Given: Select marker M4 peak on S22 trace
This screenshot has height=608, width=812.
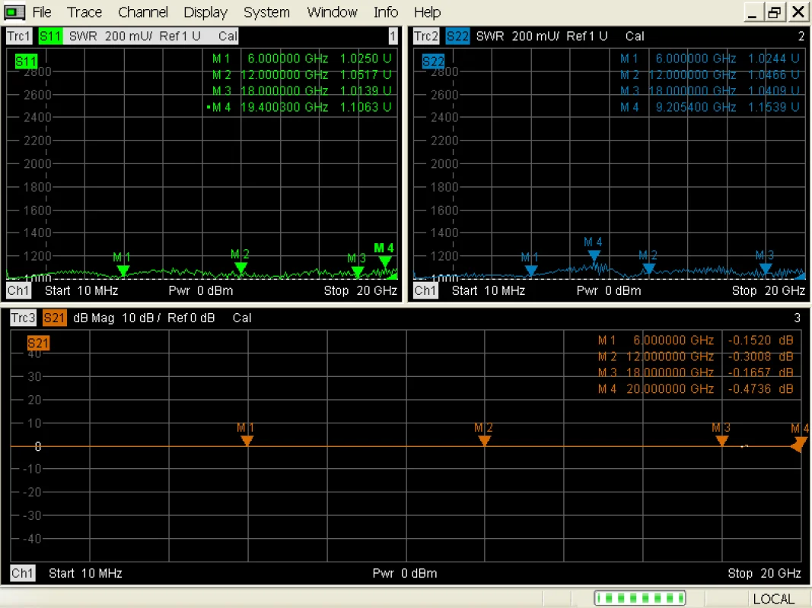Looking at the screenshot, I should pyautogui.click(x=594, y=255).
